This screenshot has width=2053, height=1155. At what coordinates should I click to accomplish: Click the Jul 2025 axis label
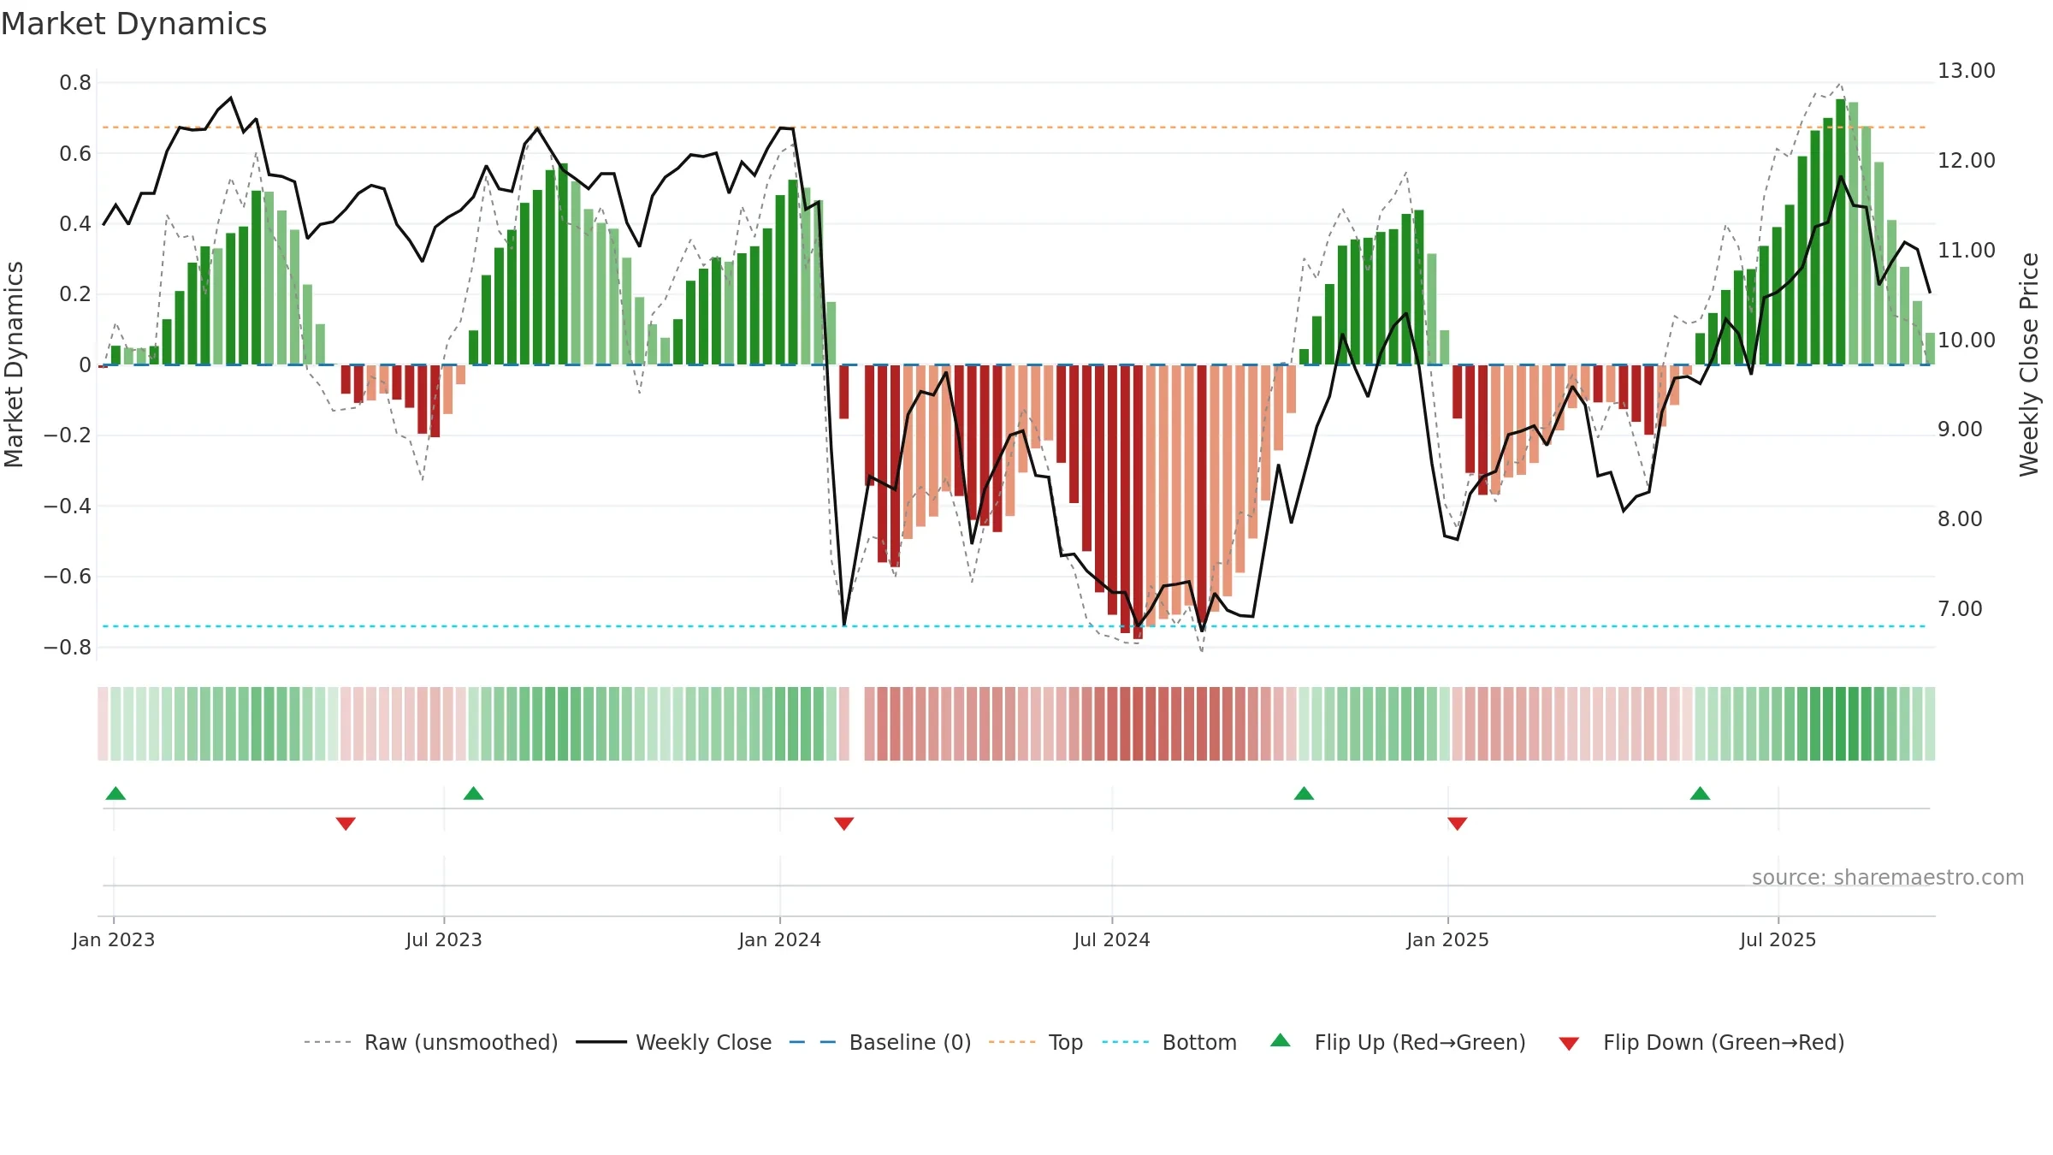pyautogui.click(x=1778, y=939)
